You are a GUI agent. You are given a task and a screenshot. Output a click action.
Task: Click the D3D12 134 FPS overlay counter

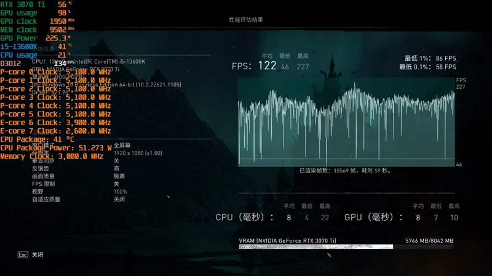[38, 64]
